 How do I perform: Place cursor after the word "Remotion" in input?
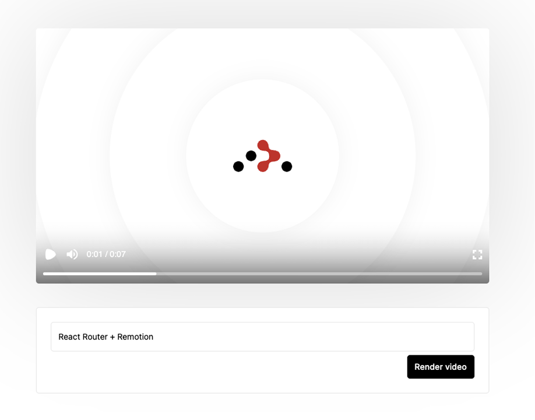coord(154,337)
